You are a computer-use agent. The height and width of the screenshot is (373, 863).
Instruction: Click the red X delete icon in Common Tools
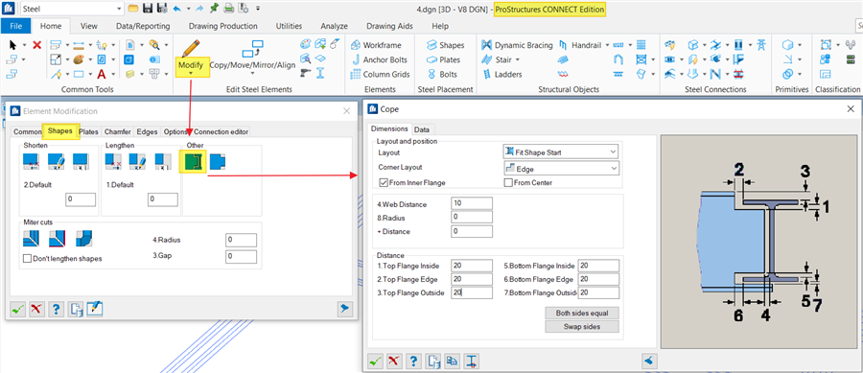[x=36, y=45]
